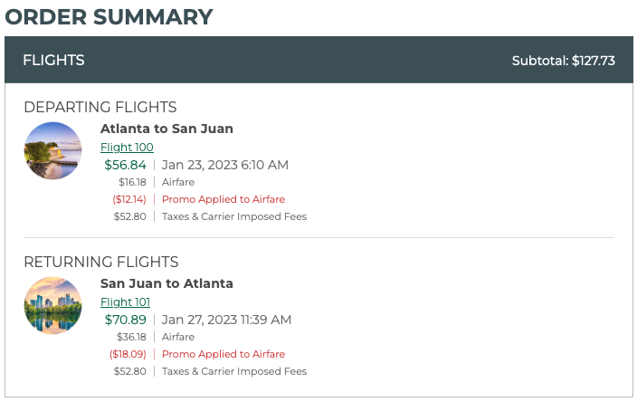Click the Jan 23, 2023 6:10 AM date
Image resolution: width=637 pixels, height=402 pixels.
click(225, 165)
